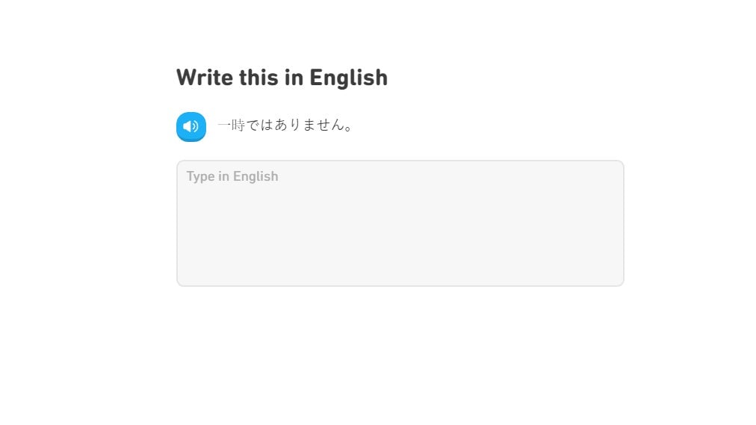Image resolution: width=756 pixels, height=425 pixels.
Task: Click the bottom-left area of the answer box
Action: pos(187,276)
